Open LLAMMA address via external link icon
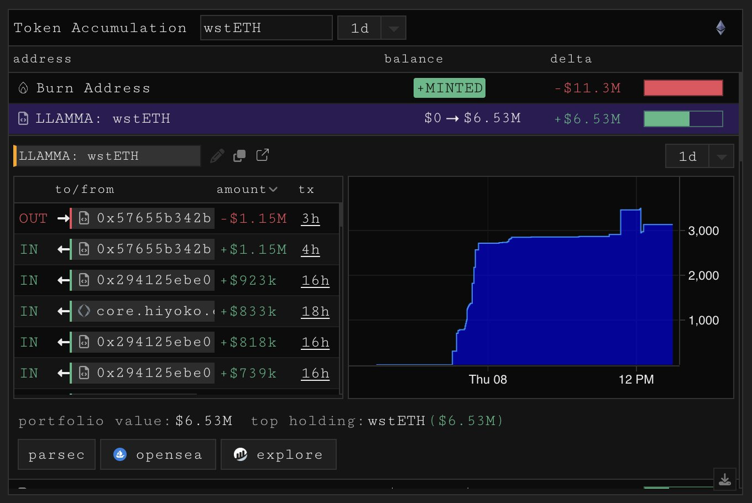This screenshot has height=503, width=752. [x=263, y=155]
